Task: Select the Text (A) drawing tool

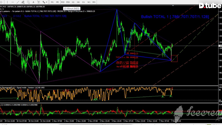Action: click(x=33, y=2)
